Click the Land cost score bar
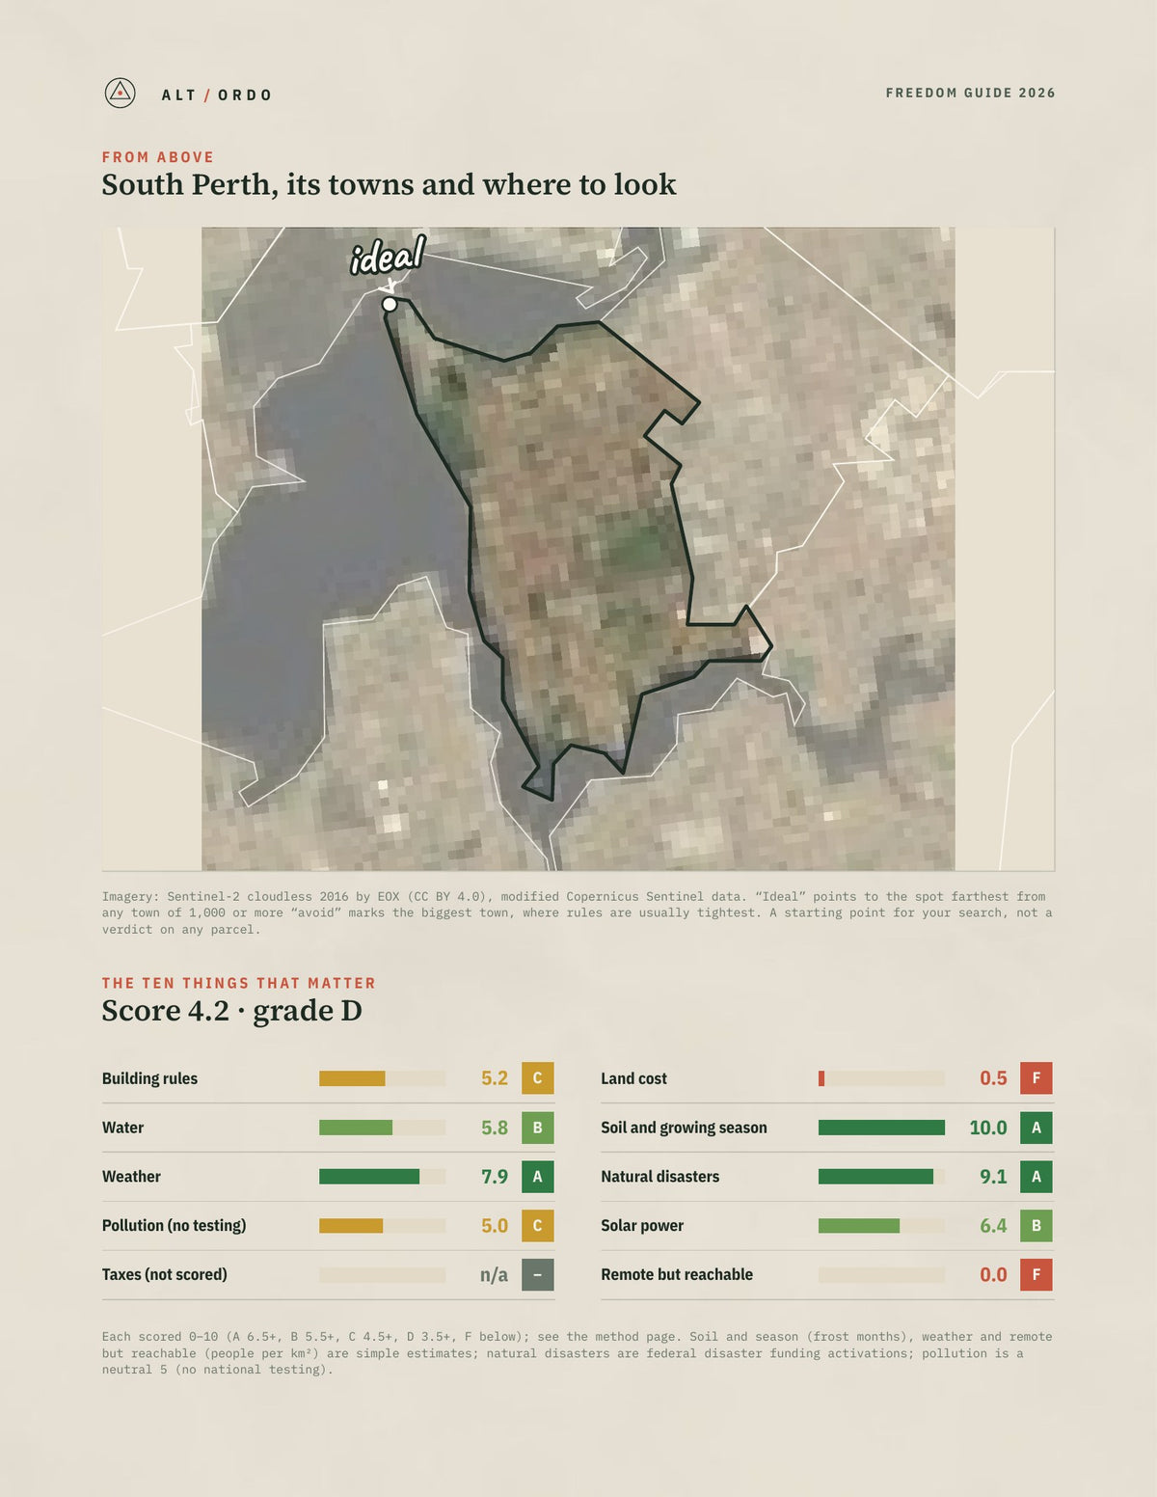The width and height of the screenshot is (1157, 1497). click(881, 1078)
